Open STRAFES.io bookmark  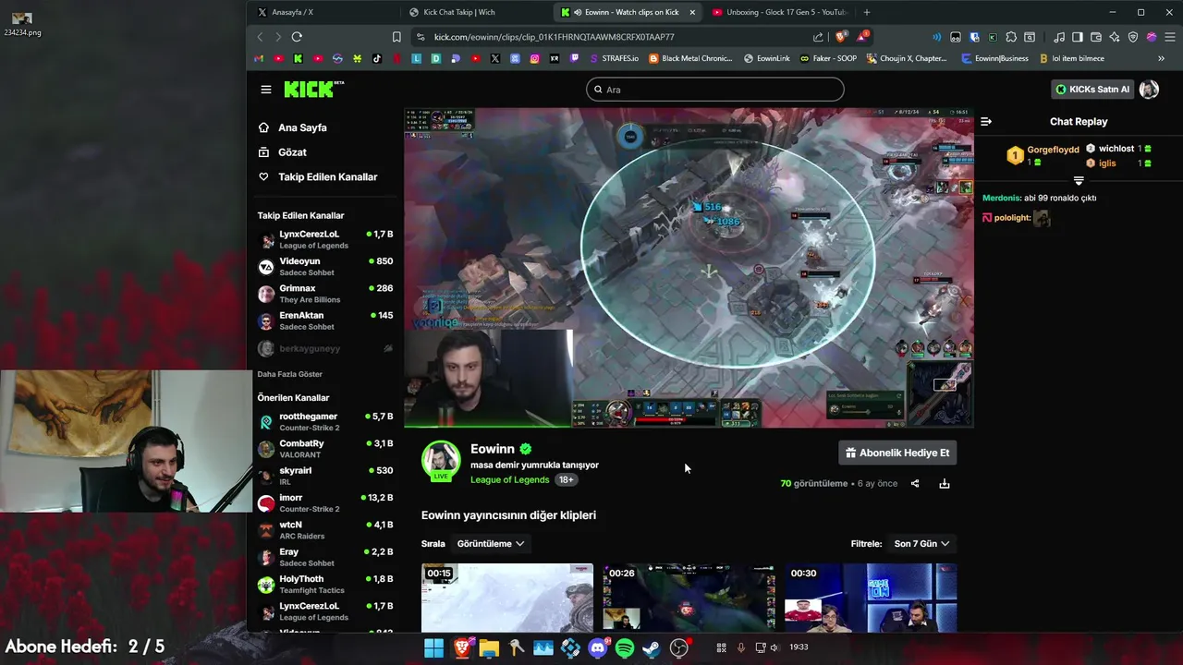(x=614, y=58)
